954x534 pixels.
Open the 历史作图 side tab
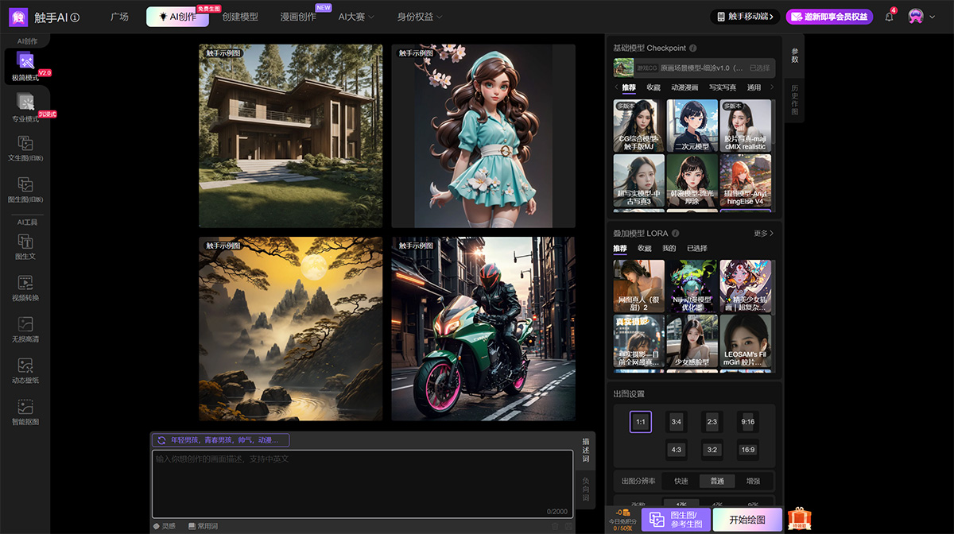click(794, 99)
